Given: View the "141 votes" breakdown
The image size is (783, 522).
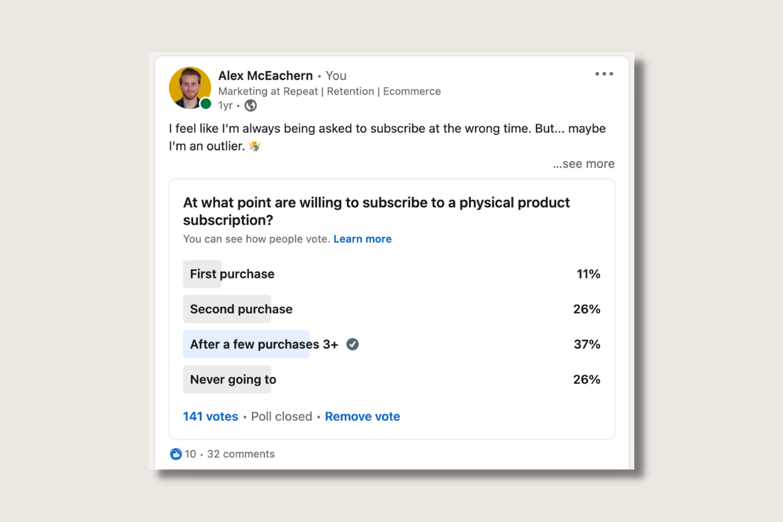Looking at the screenshot, I should pyautogui.click(x=210, y=416).
